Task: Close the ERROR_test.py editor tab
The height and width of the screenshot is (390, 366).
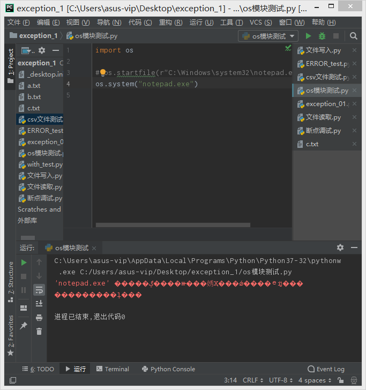Action: point(355,64)
